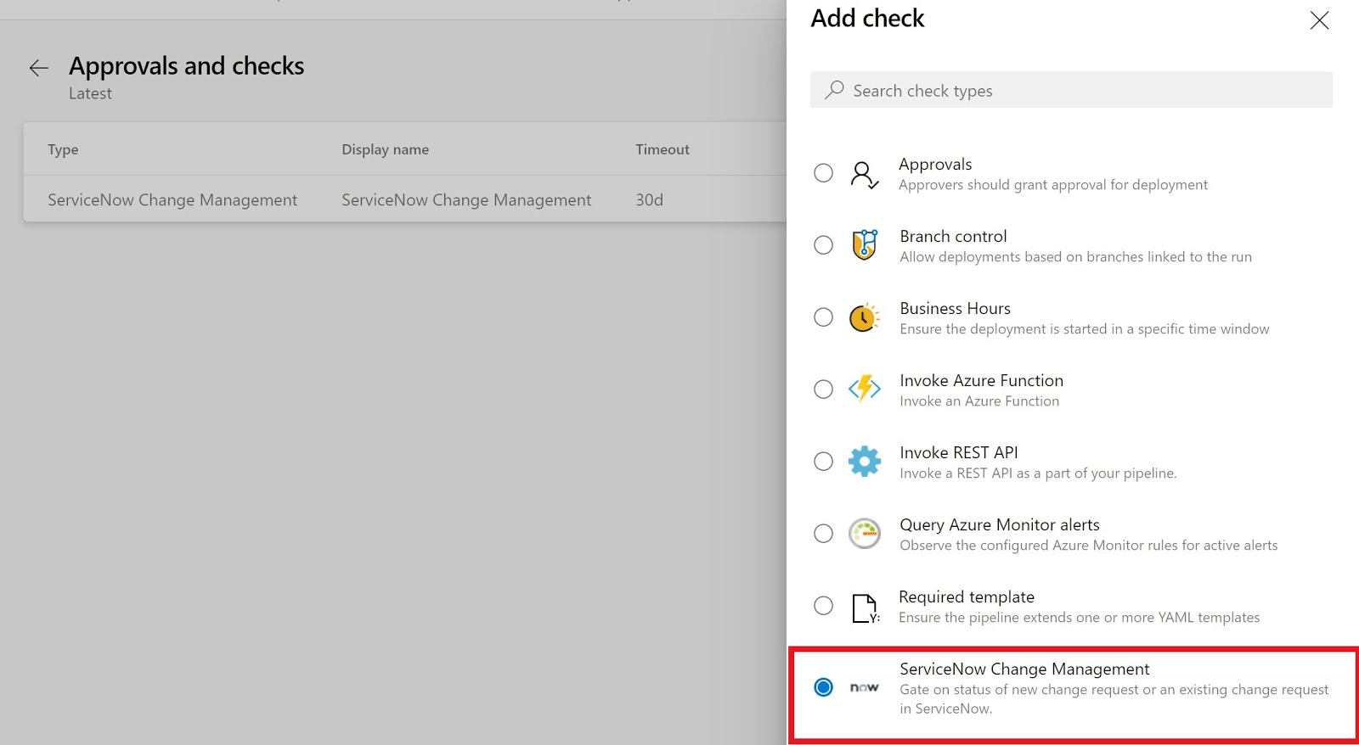Click ServiceNow Change Management in Display name column
The image size is (1359, 745).
click(x=466, y=200)
